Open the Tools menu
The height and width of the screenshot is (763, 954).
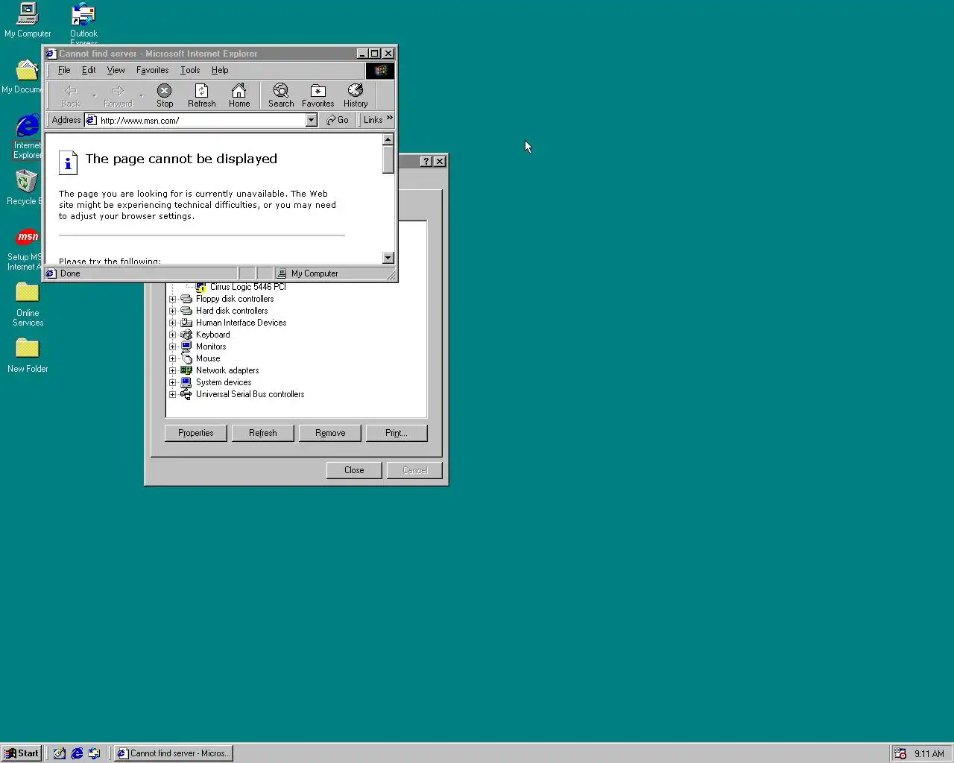pos(190,70)
